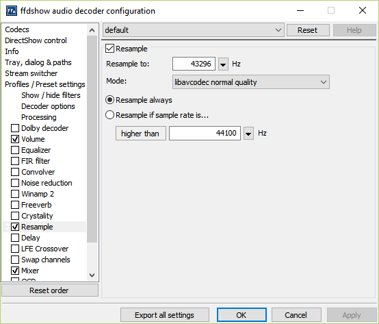Open the DirectShow control page
Image resolution: width=379 pixels, height=324 pixels.
[x=36, y=40]
